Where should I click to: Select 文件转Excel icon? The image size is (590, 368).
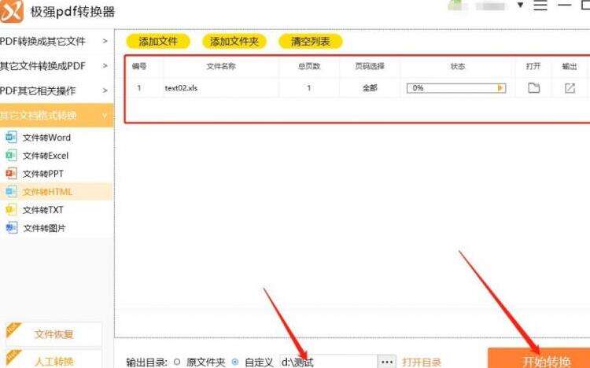[x=11, y=155]
